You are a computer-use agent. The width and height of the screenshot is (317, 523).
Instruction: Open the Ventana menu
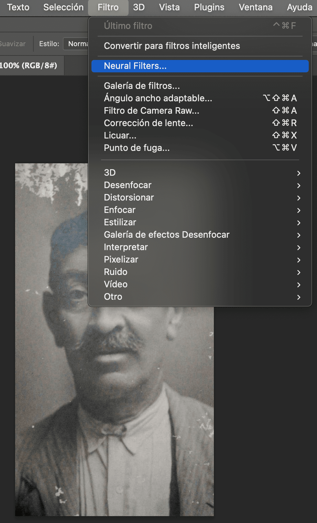point(255,7)
